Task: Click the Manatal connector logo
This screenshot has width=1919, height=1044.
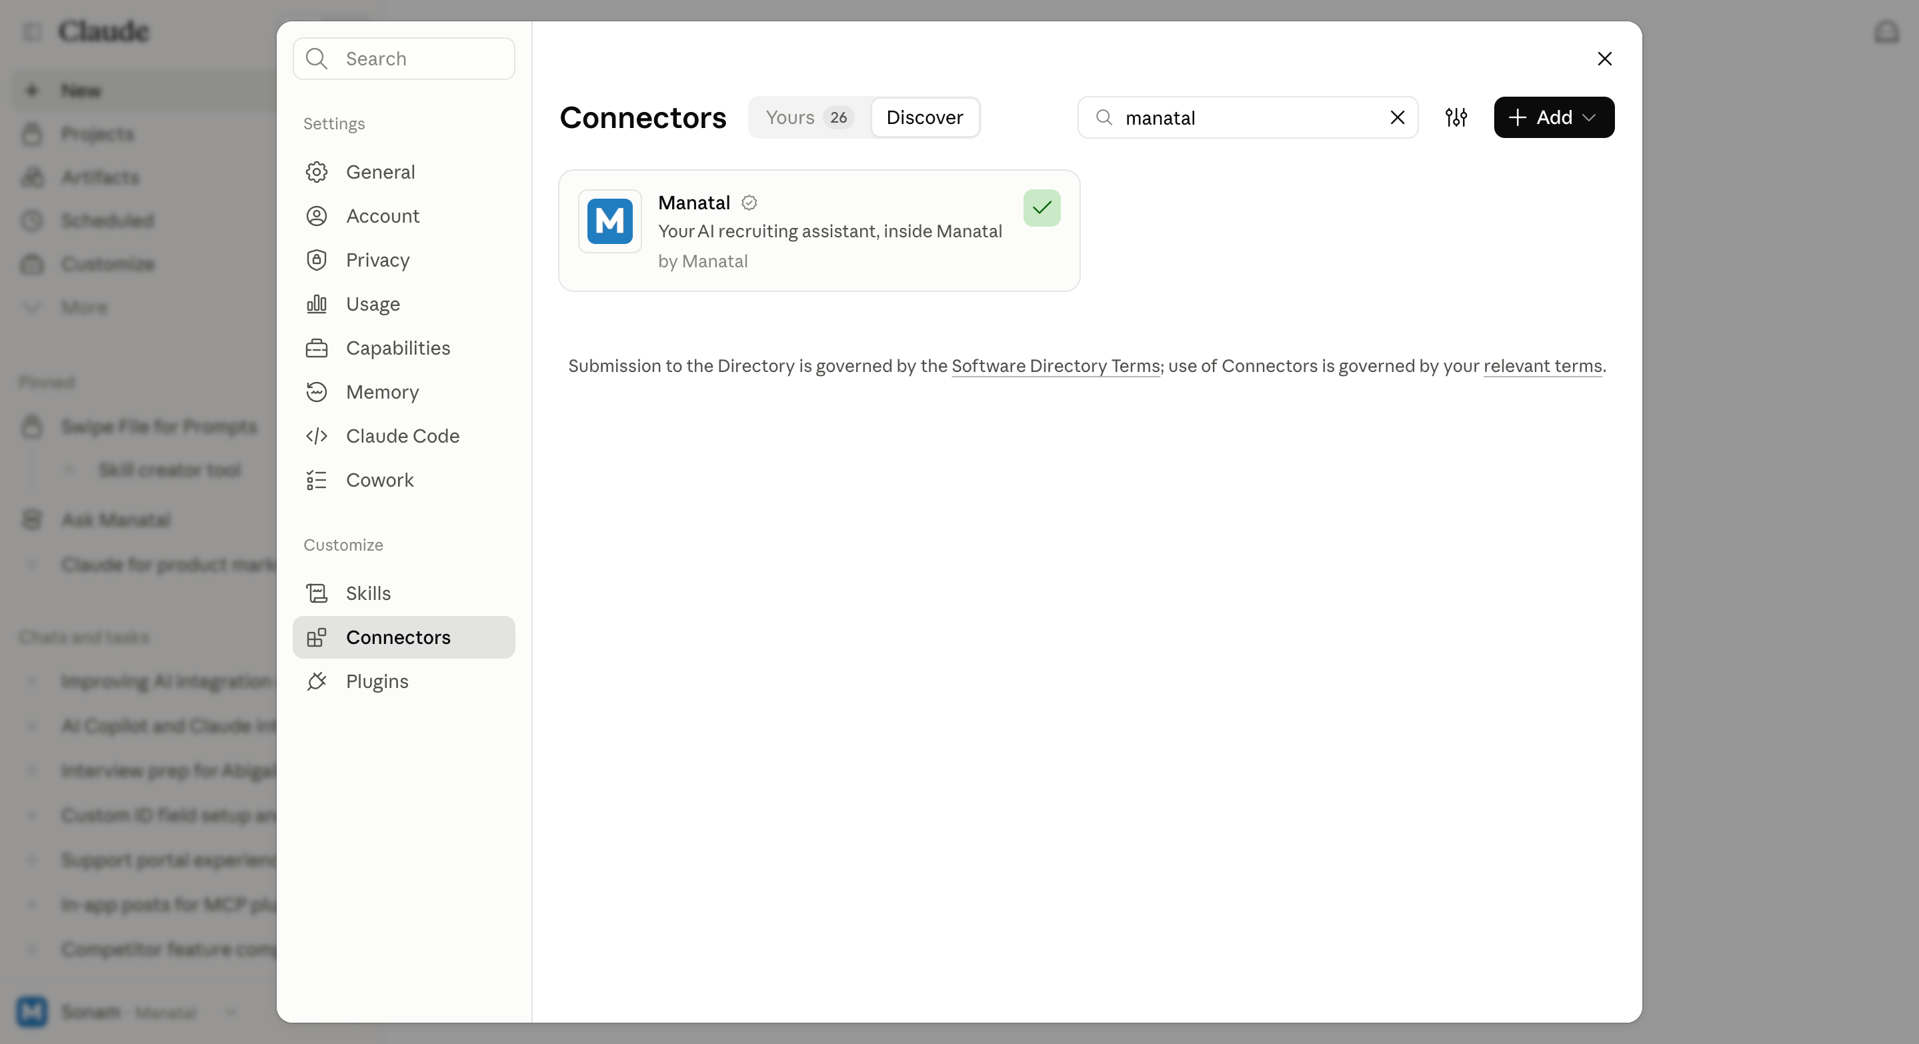Action: pyautogui.click(x=610, y=221)
